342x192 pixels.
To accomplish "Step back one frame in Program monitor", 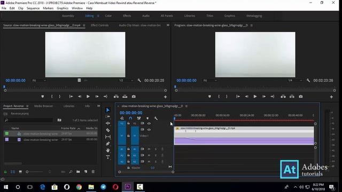I will [x=246, y=97].
